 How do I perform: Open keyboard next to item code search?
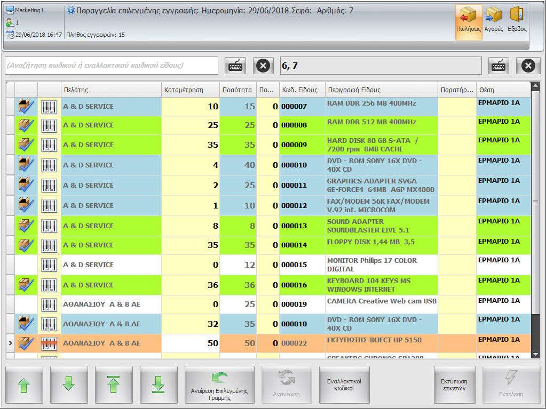tap(235, 66)
